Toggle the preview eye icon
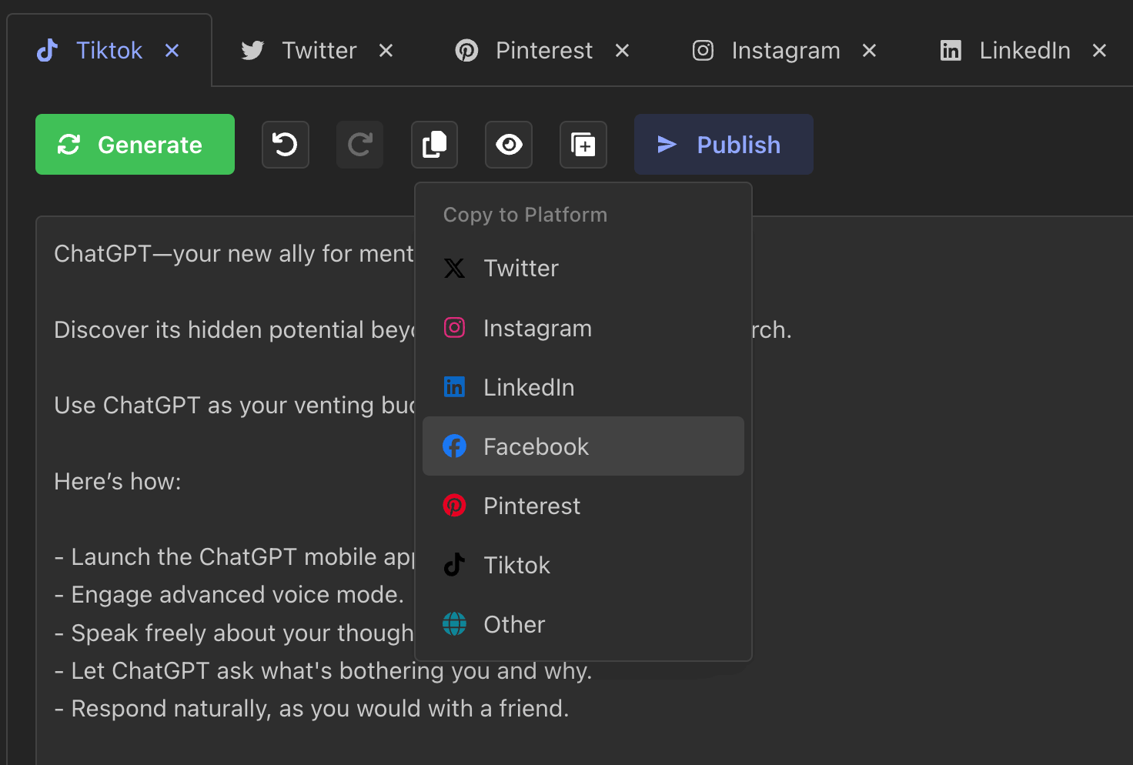 (x=509, y=145)
